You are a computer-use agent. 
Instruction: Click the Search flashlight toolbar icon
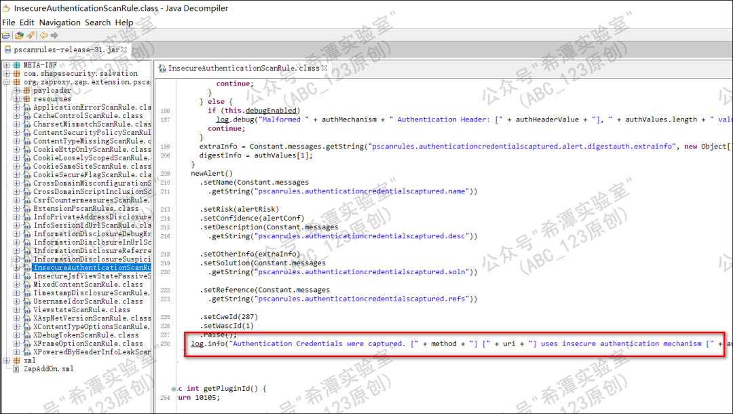pyautogui.click(x=31, y=35)
